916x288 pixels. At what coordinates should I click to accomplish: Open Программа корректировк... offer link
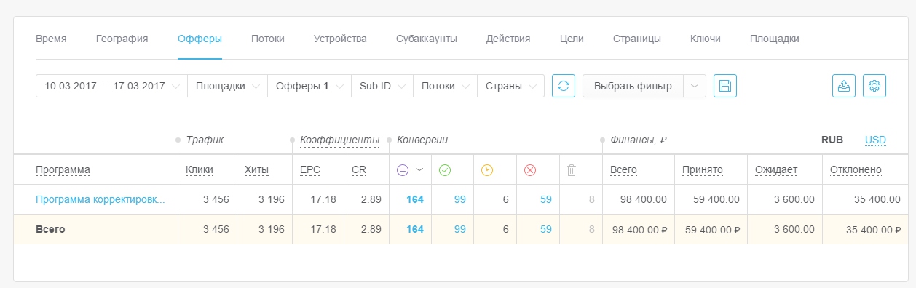click(100, 199)
